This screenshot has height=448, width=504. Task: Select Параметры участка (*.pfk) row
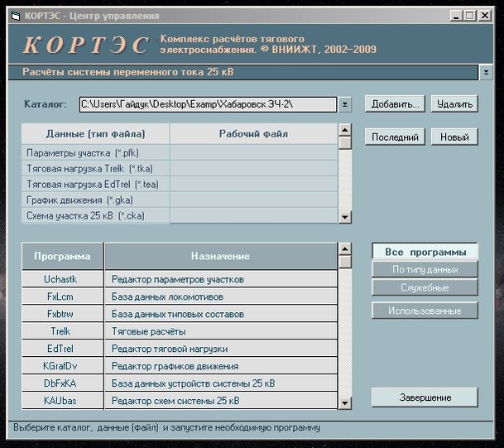coord(95,152)
